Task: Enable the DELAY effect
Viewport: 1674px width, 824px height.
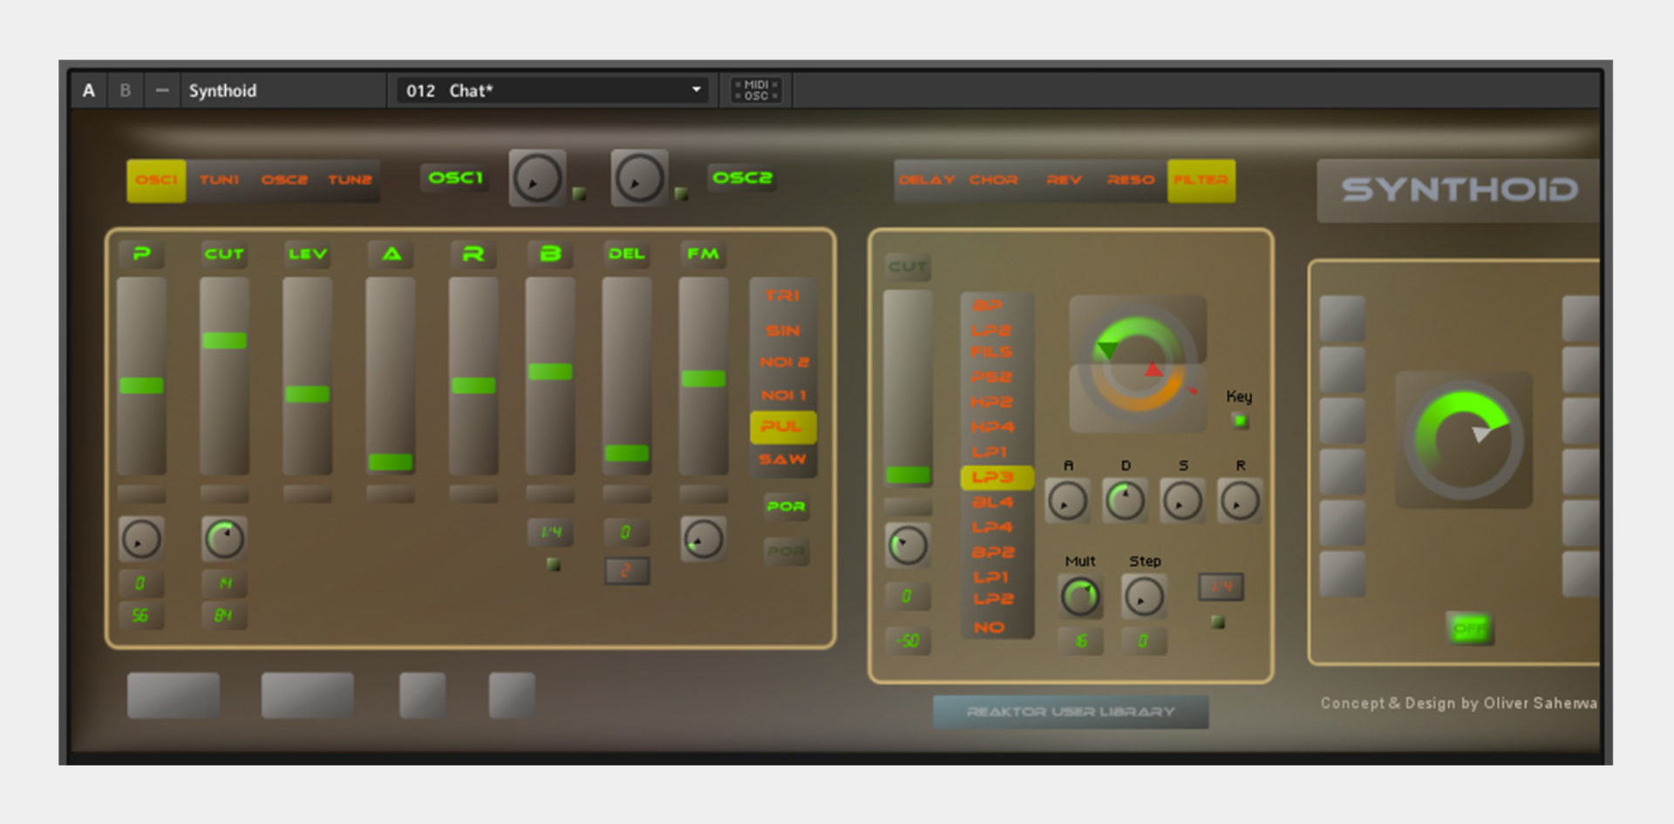Action: (x=926, y=180)
